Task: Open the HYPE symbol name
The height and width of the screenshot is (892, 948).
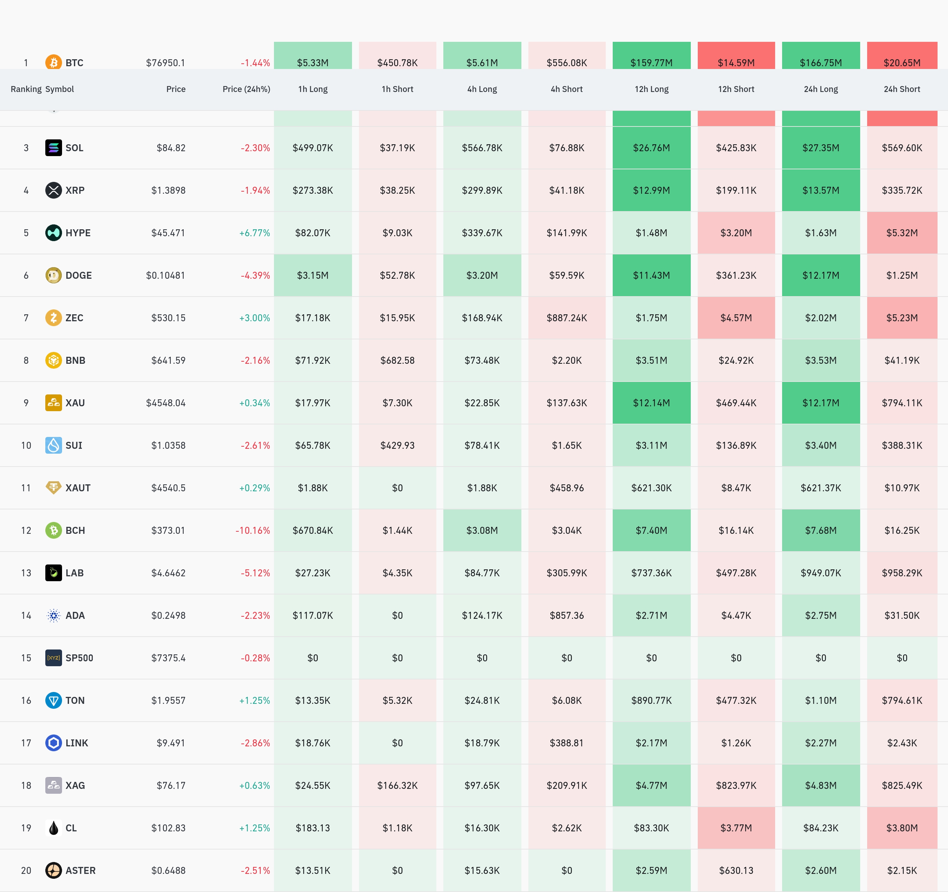Action: [x=78, y=233]
